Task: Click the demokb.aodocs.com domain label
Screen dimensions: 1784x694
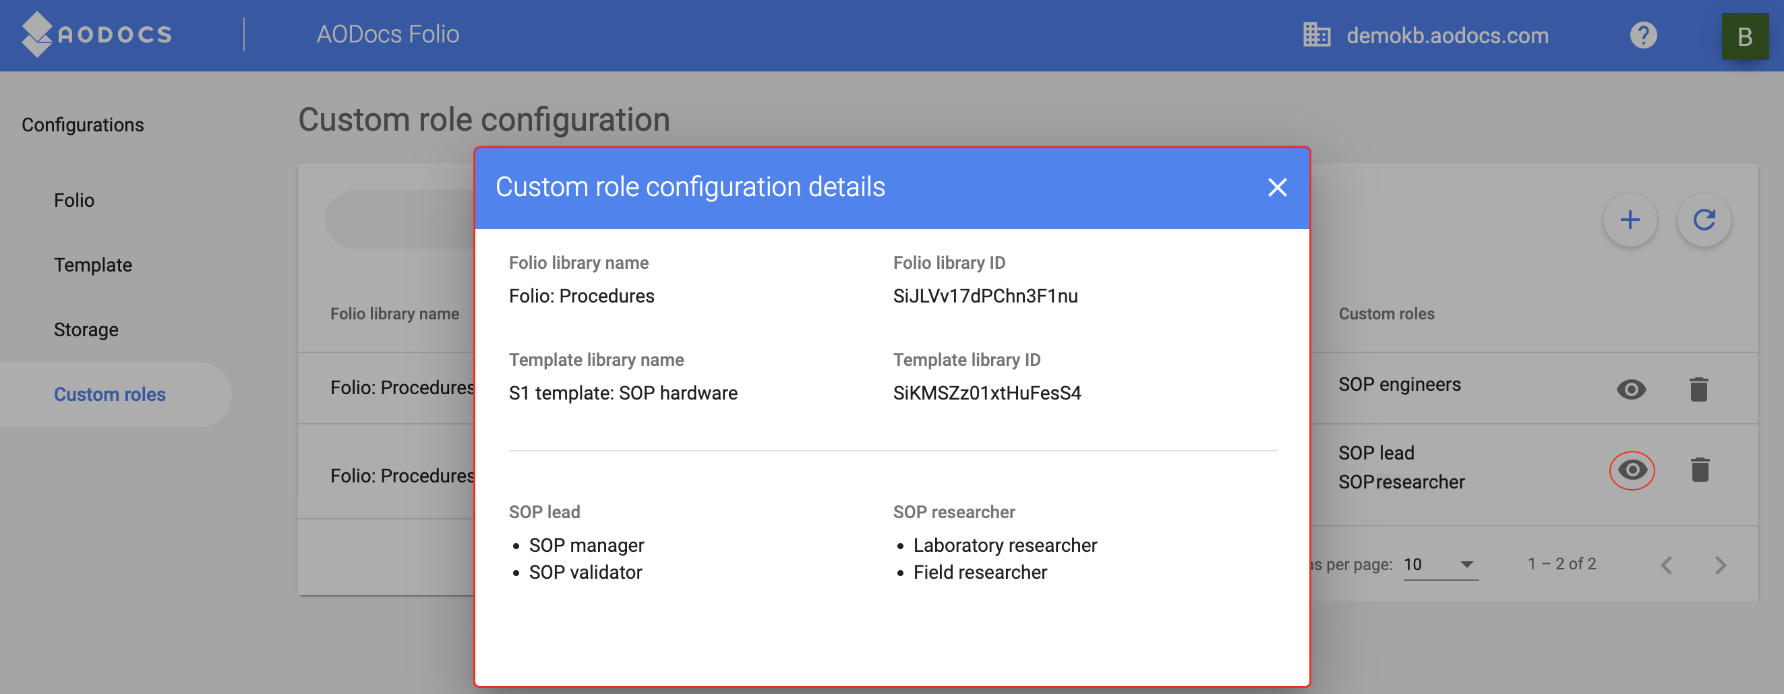Action: (1447, 35)
